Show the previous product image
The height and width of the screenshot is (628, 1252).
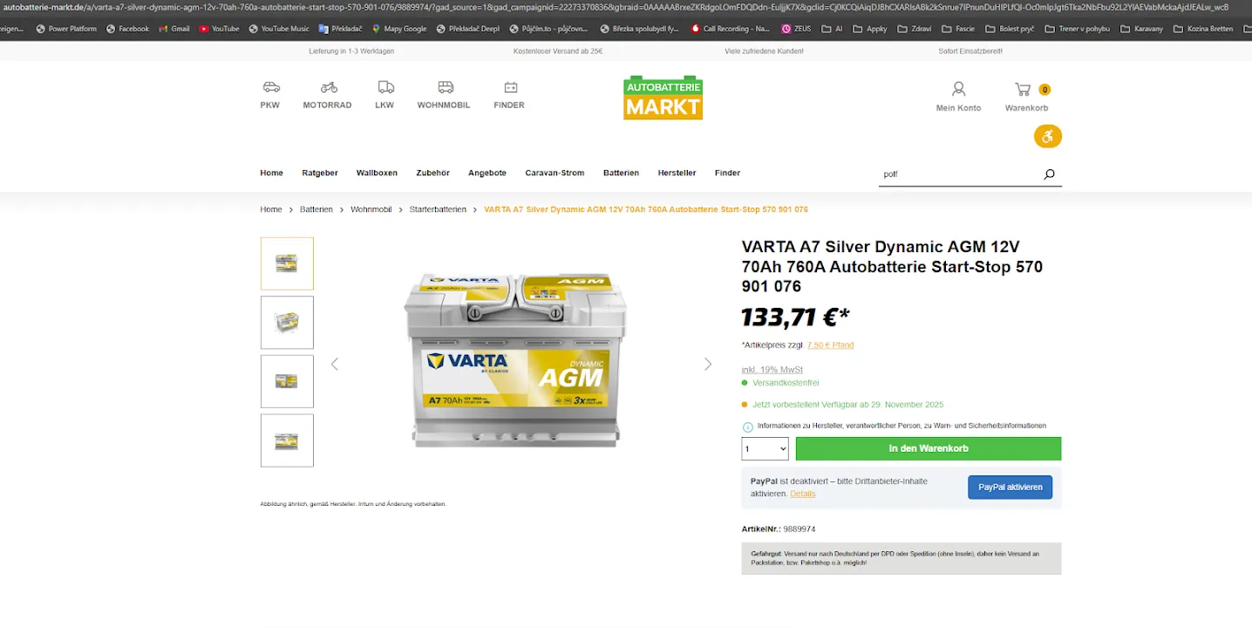(x=334, y=364)
